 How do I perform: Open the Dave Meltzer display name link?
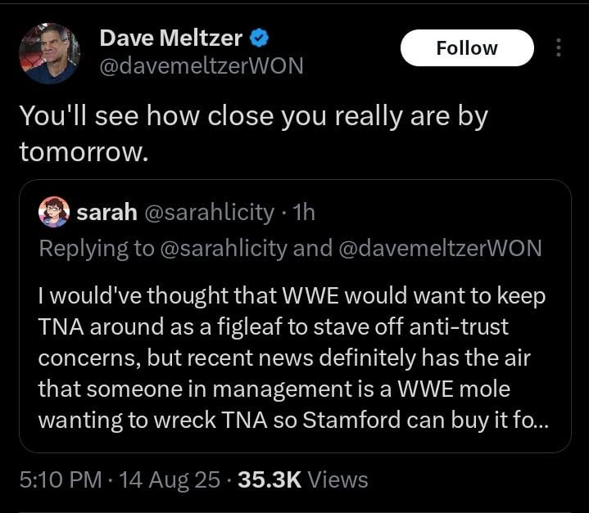coord(170,38)
